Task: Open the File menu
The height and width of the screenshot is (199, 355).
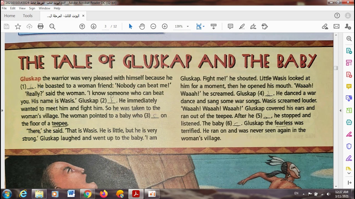Action: click(4, 8)
